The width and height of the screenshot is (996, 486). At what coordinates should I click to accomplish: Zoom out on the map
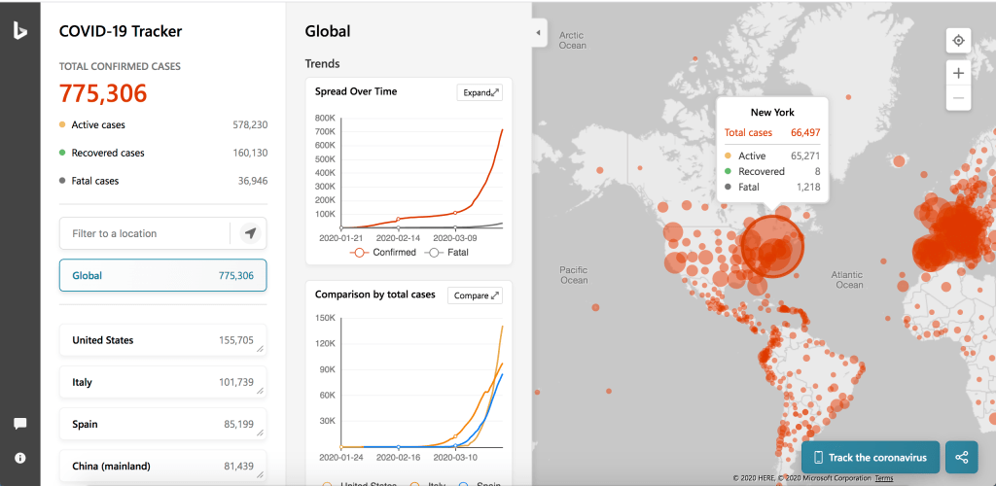pos(958,98)
